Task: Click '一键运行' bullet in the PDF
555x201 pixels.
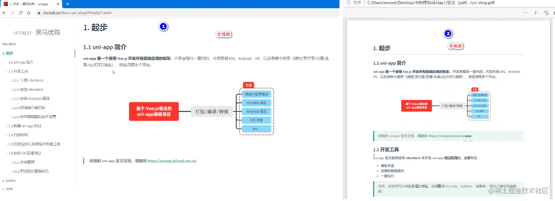Action: tap(387, 176)
